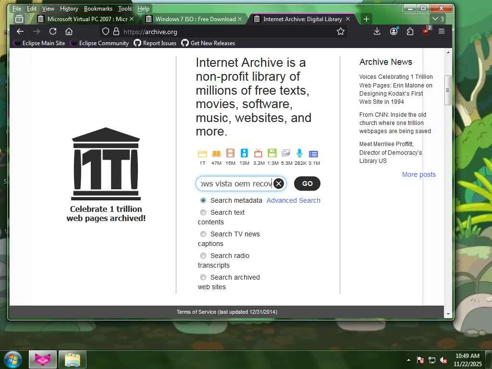Viewport: 492px width, 369px height.
Task: Click the forward navigation arrow
Action: tap(37, 31)
